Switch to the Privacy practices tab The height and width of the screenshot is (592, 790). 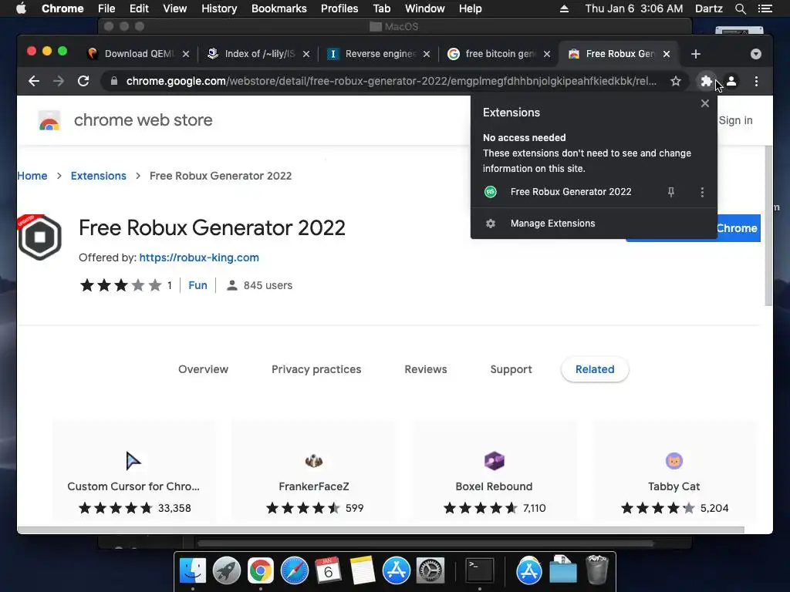point(316,369)
